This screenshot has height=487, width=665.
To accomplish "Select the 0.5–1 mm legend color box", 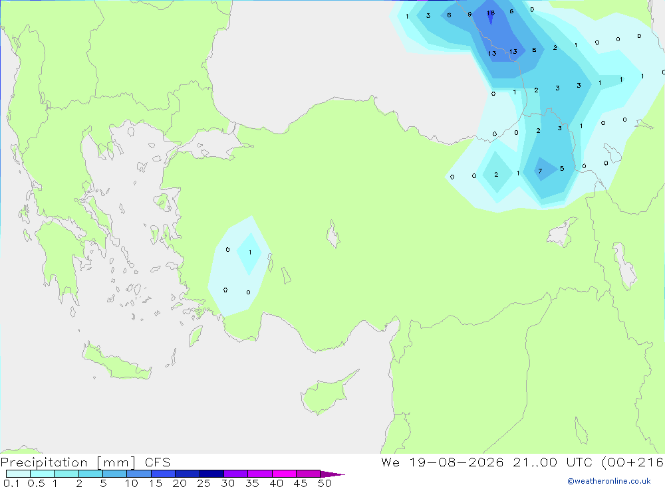I will [43, 474].
